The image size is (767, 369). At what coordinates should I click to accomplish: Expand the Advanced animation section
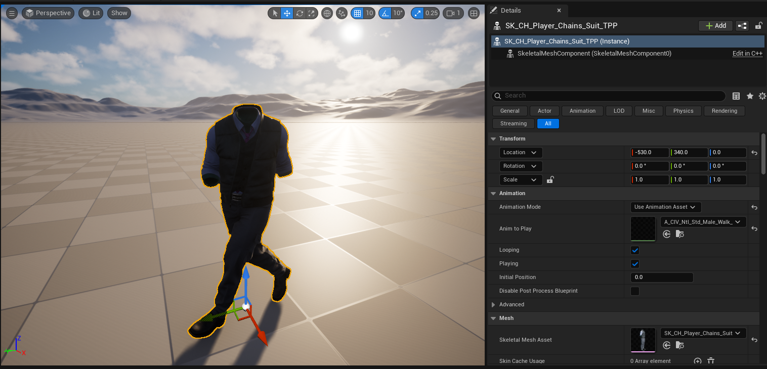coord(493,305)
